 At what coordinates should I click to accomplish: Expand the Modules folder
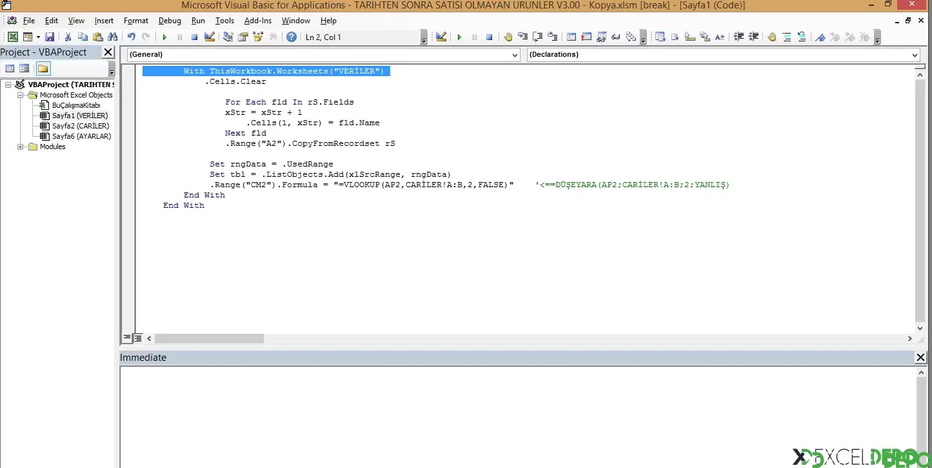[21, 147]
